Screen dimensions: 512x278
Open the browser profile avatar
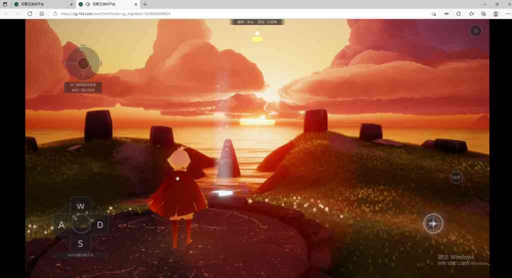(495, 13)
